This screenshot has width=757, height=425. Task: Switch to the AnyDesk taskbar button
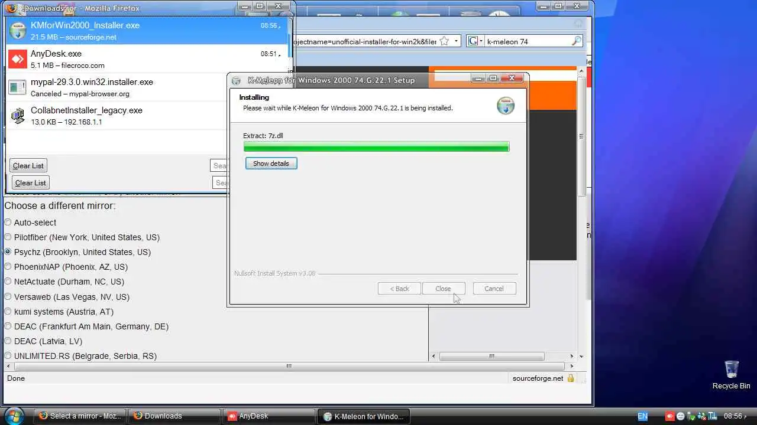(269, 416)
